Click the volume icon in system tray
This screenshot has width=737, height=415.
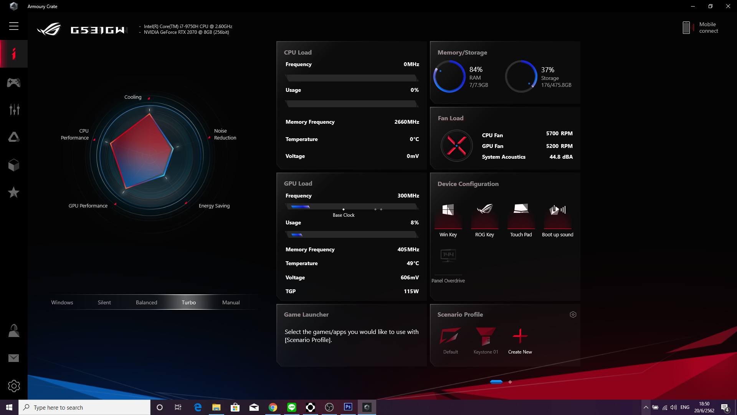(x=674, y=407)
